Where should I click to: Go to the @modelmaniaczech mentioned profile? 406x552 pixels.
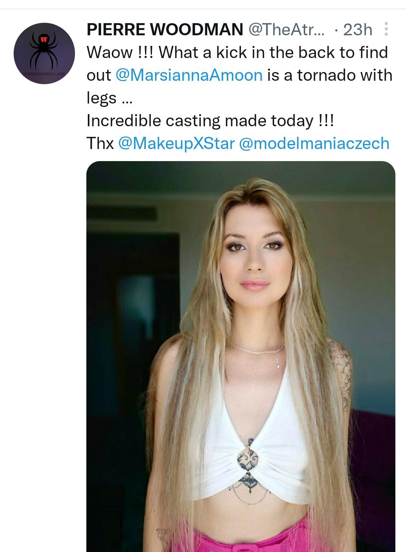[314, 143]
